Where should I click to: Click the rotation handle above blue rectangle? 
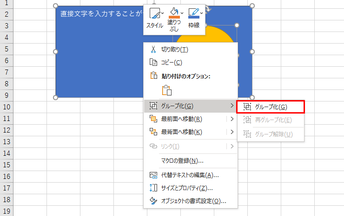(208, 9)
